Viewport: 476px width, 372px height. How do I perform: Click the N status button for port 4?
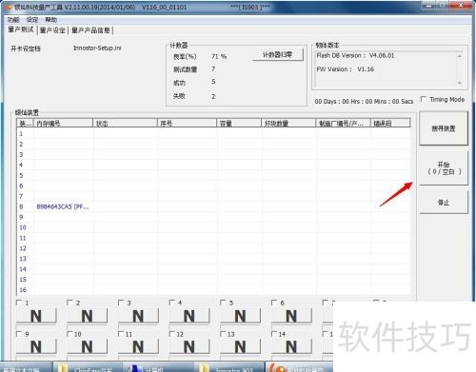189,316
